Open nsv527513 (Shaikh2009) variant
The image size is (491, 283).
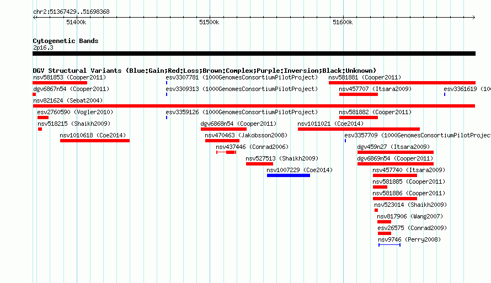pyautogui.click(x=282, y=158)
